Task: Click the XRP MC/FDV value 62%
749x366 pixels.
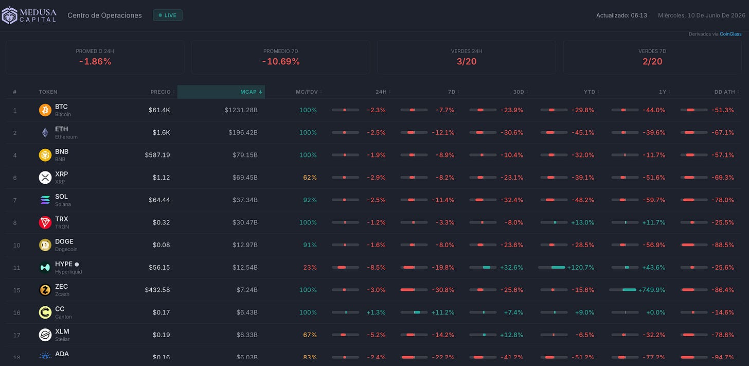Action: (310, 178)
